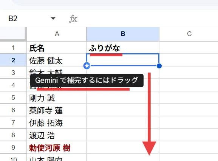This screenshot has height=161, width=218.
Task: Click the cell containing 剛力 誠
Action: click(57, 98)
